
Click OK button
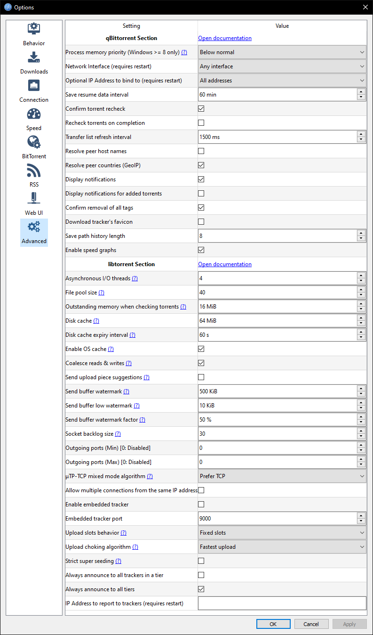point(273,624)
